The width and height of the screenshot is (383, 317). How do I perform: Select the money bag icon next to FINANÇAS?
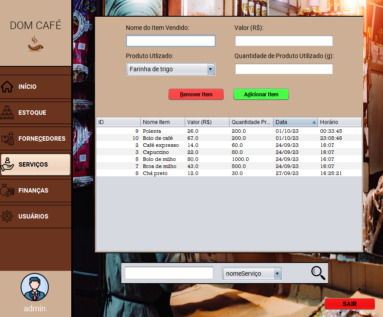point(8,190)
